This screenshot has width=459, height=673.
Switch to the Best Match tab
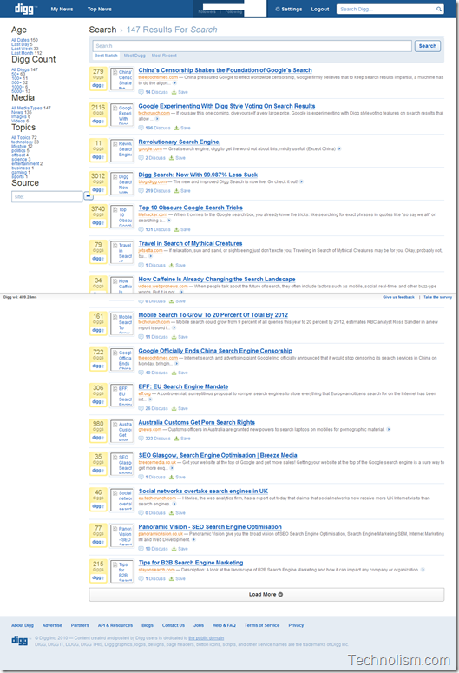point(106,56)
